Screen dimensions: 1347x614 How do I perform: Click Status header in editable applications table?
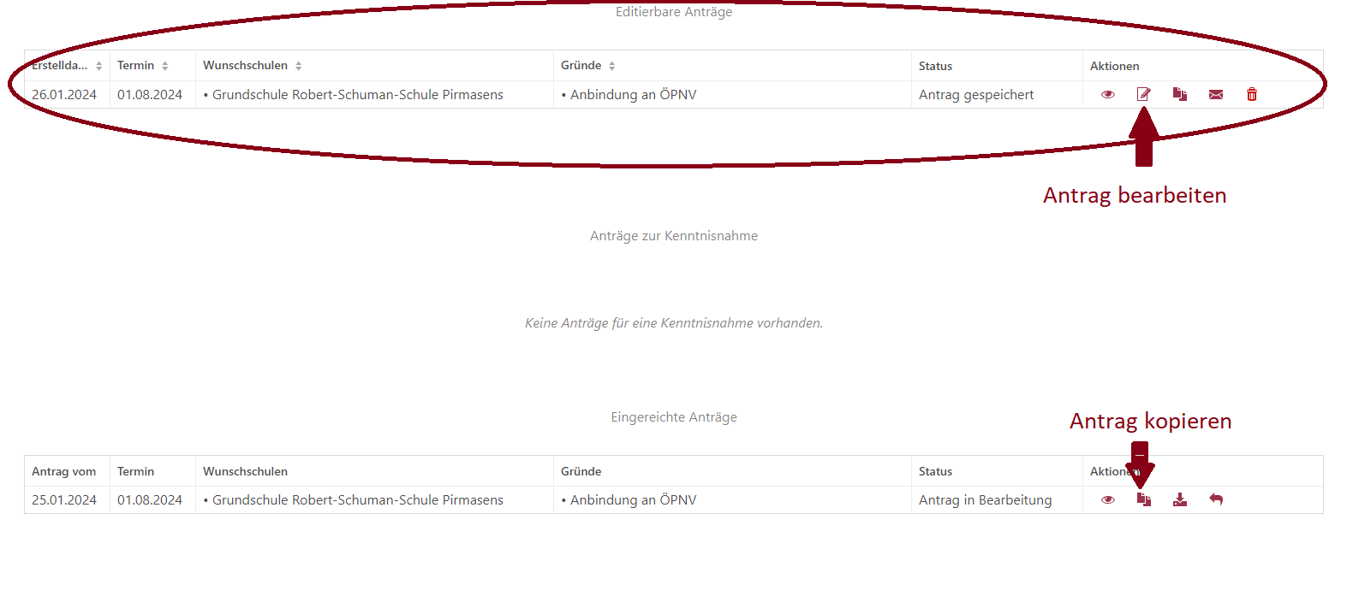(x=935, y=66)
